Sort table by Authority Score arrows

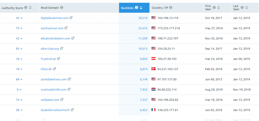point(30,8)
